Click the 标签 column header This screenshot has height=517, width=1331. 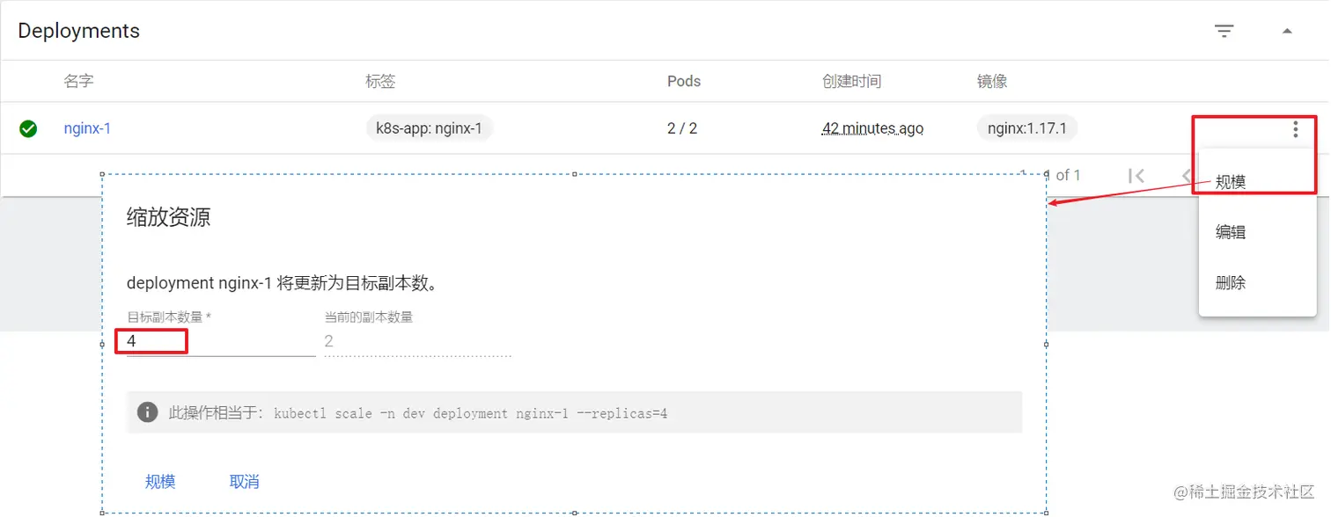[x=380, y=82]
